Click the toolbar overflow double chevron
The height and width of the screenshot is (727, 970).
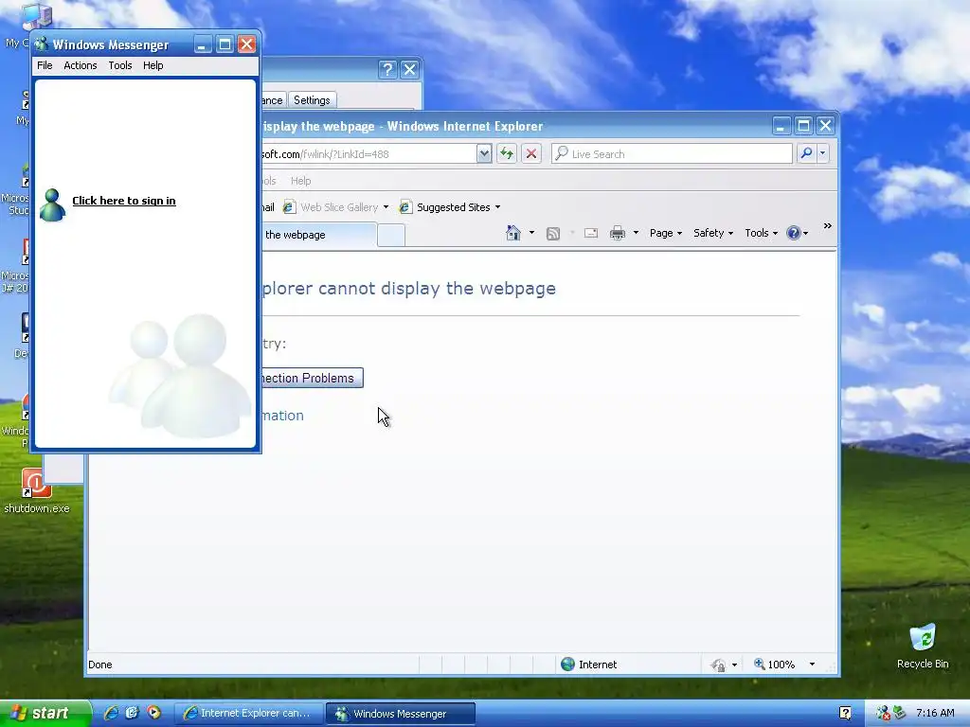[828, 225]
